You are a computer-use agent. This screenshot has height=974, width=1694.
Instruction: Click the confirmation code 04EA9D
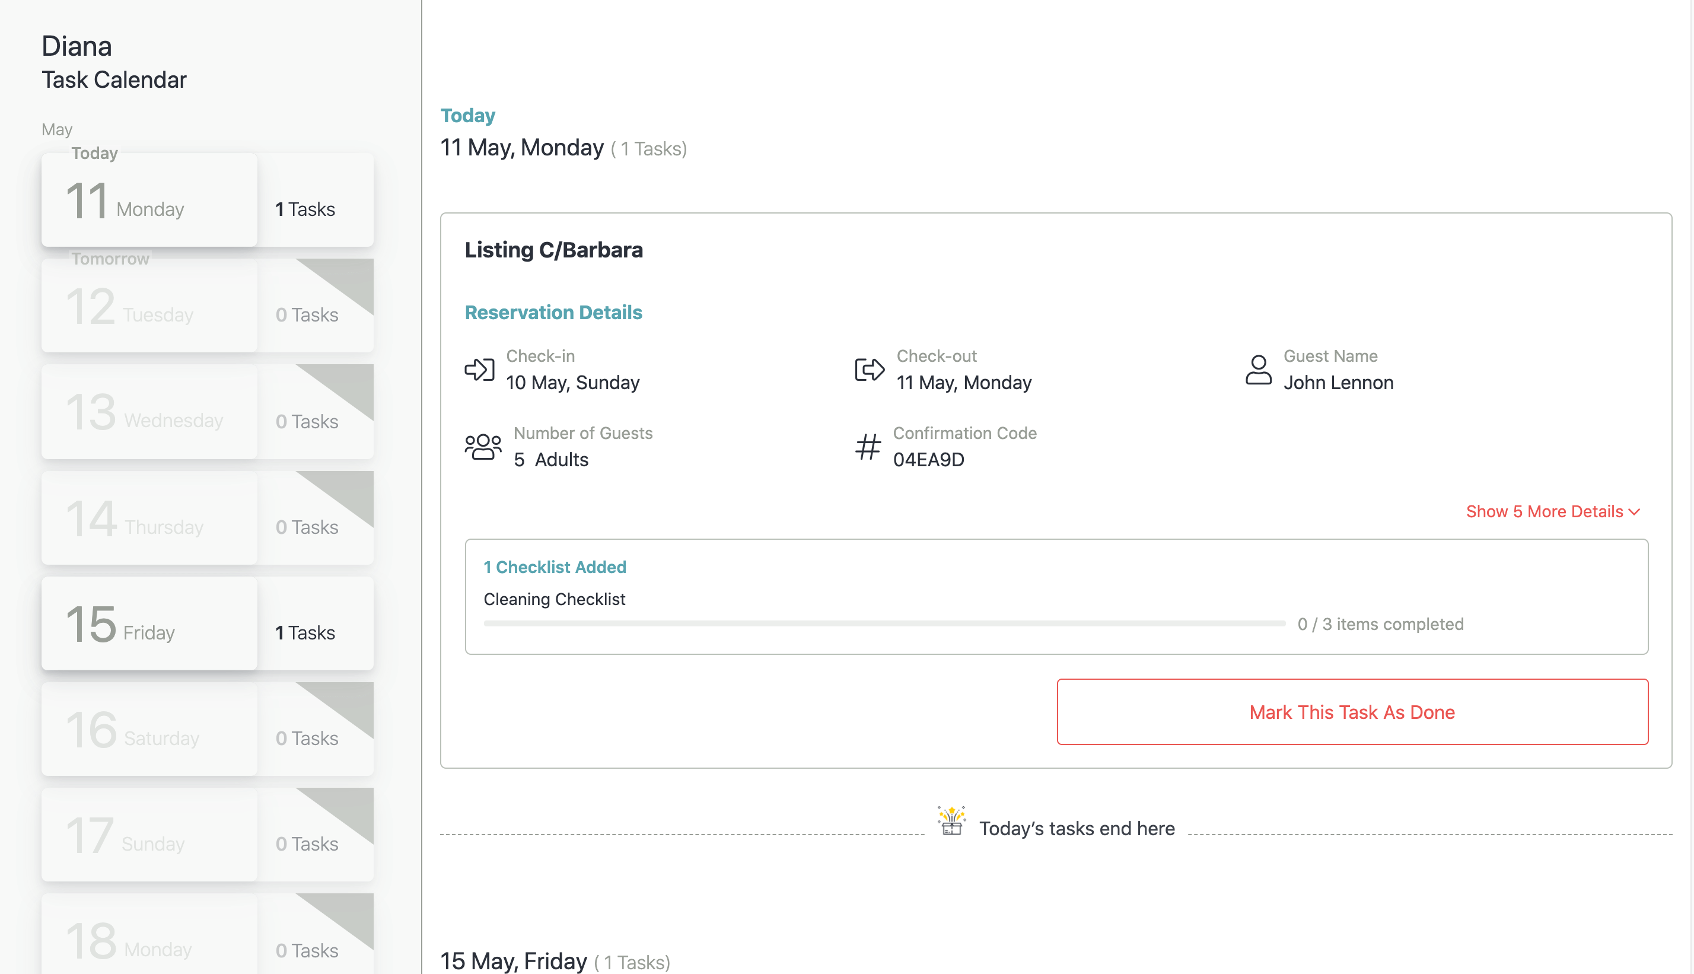(x=928, y=460)
